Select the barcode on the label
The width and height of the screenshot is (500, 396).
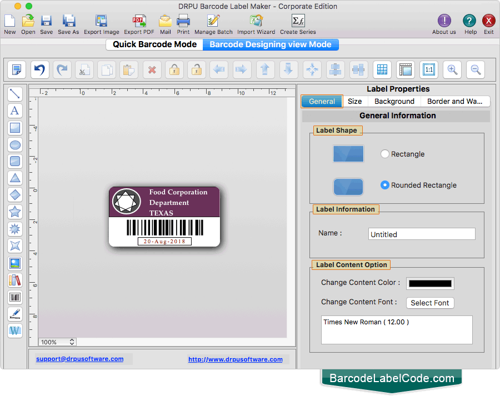[x=164, y=228]
